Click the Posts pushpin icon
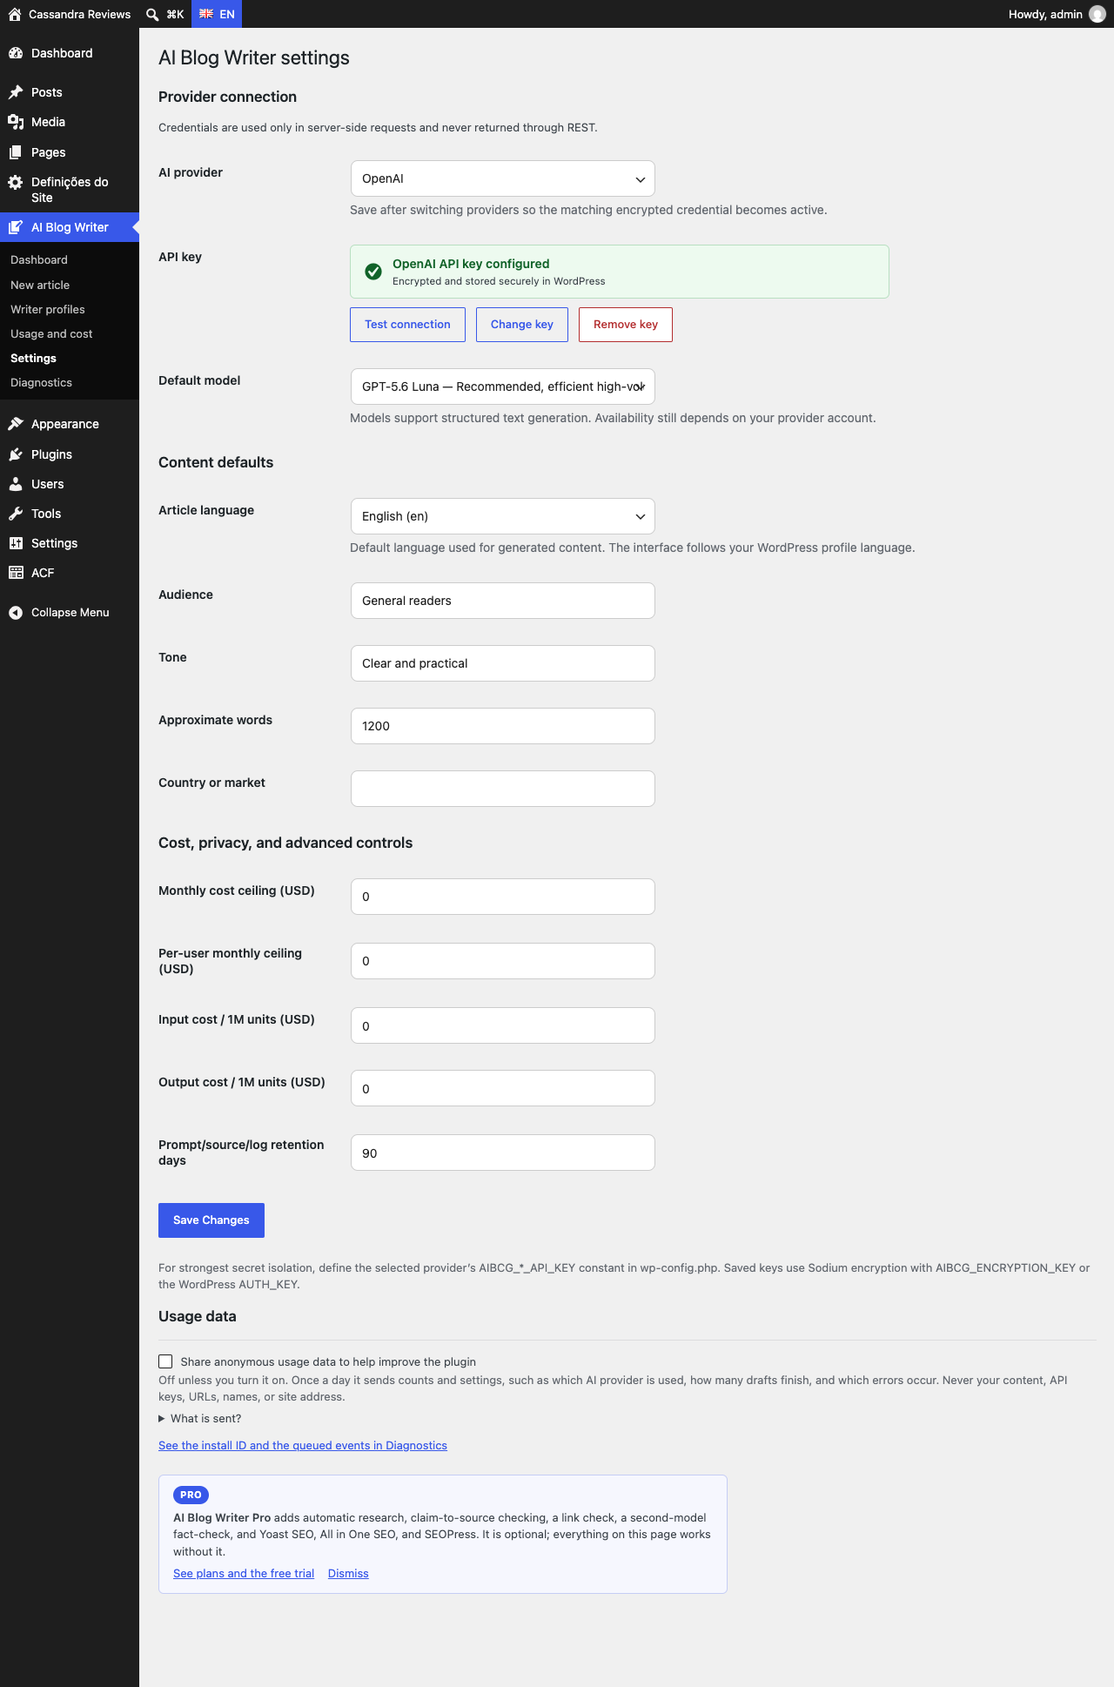1114x1687 pixels. 16,92
